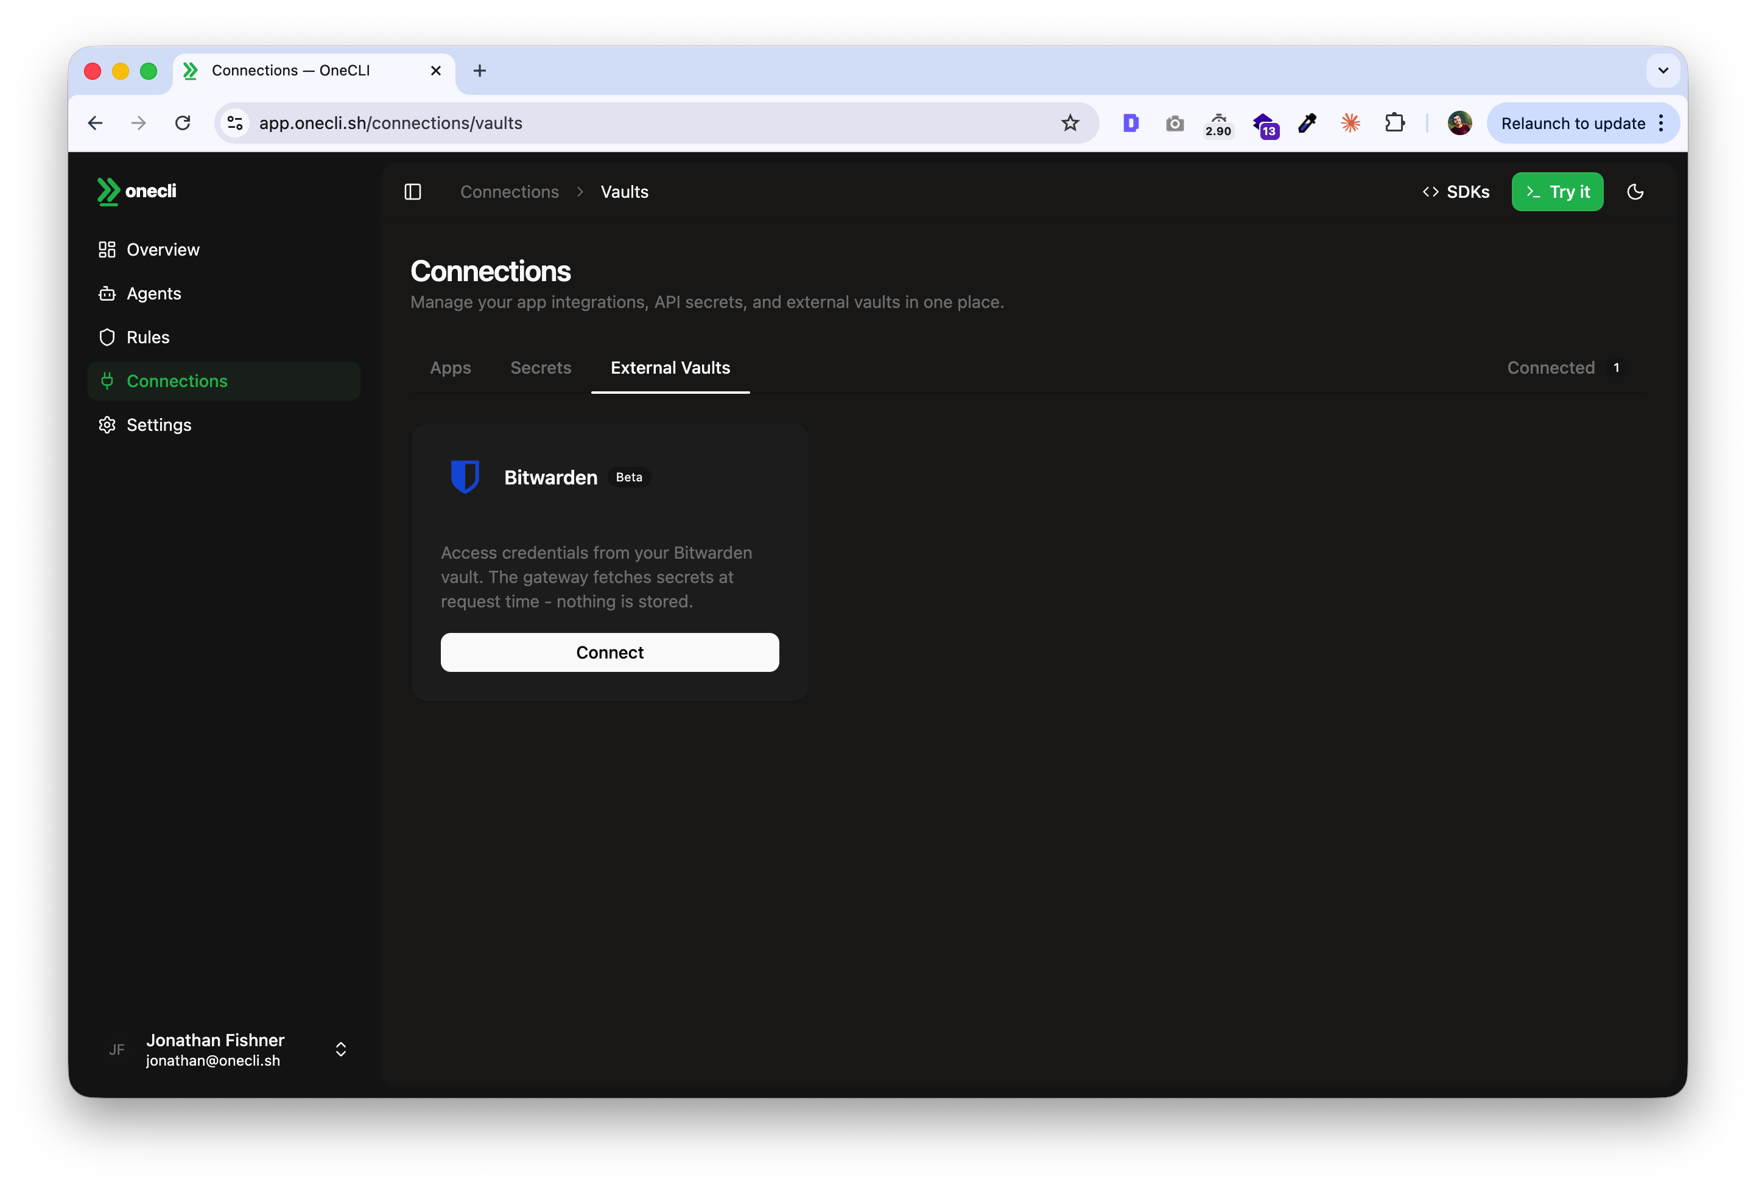
Task: Select the Overview icon in the sidebar
Action: pos(107,250)
